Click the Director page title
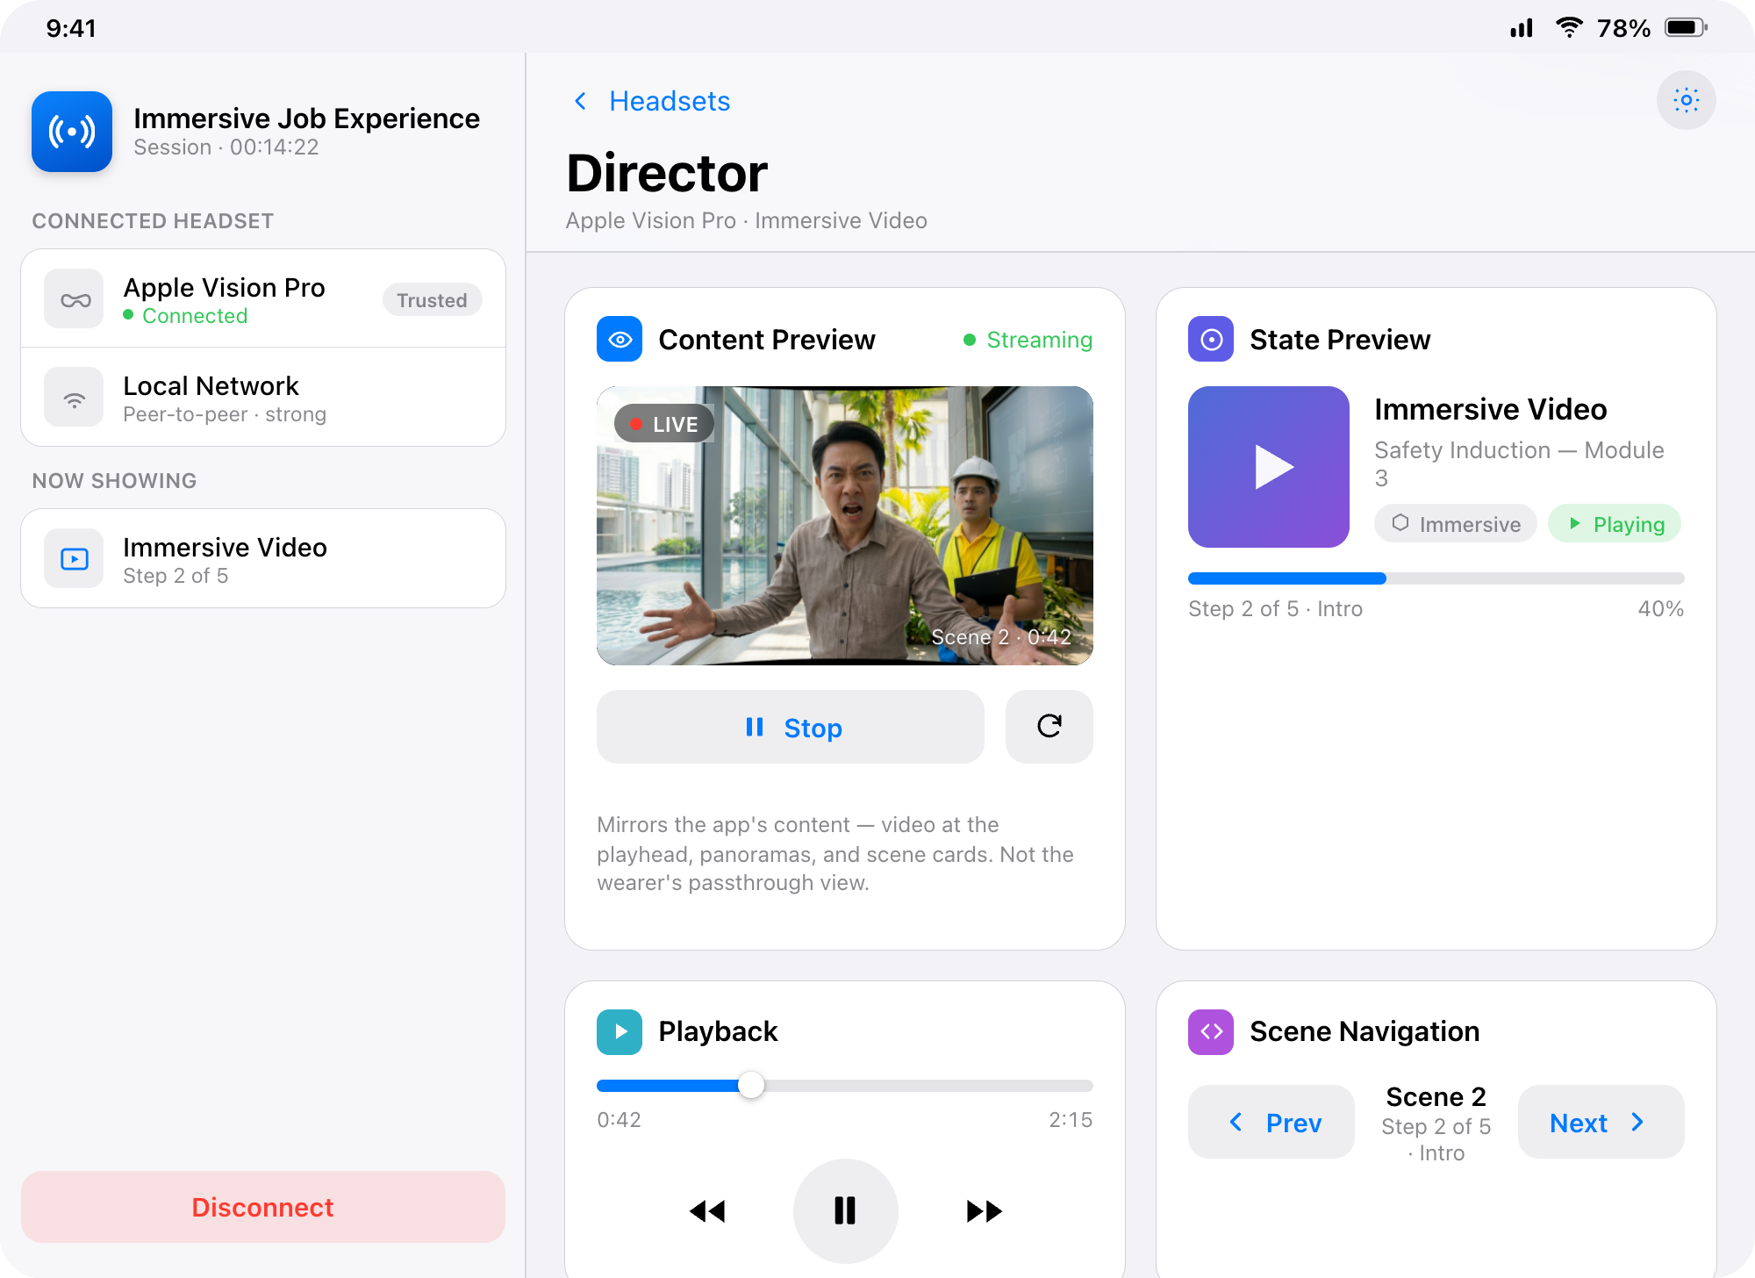 point(667,173)
